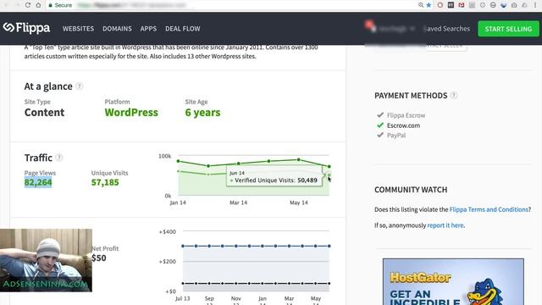Open the WEBSITES menu
This screenshot has width=542, height=305.
point(78,29)
